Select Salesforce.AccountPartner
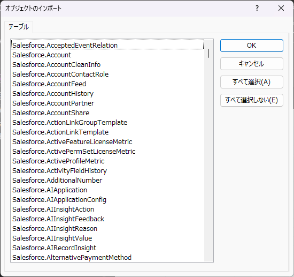Screen dimensions: 294x277 (x=107, y=103)
